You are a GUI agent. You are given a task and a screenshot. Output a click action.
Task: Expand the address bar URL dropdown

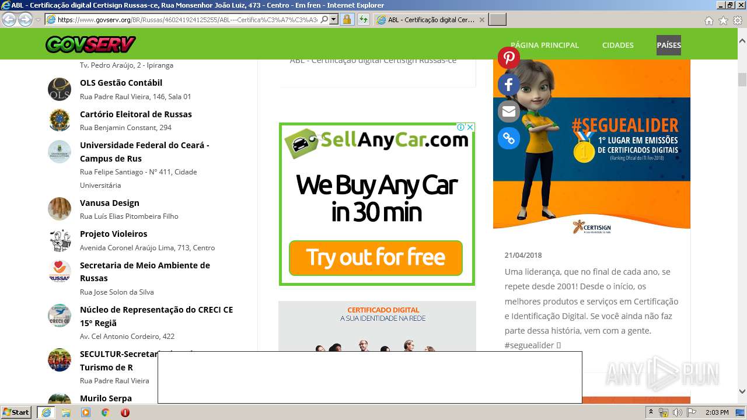coord(334,19)
